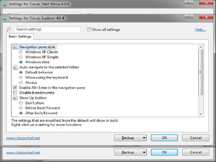216x162 pixels.
Task: Click the Classic Start Menu window restore icon
Action: click(189, 3)
